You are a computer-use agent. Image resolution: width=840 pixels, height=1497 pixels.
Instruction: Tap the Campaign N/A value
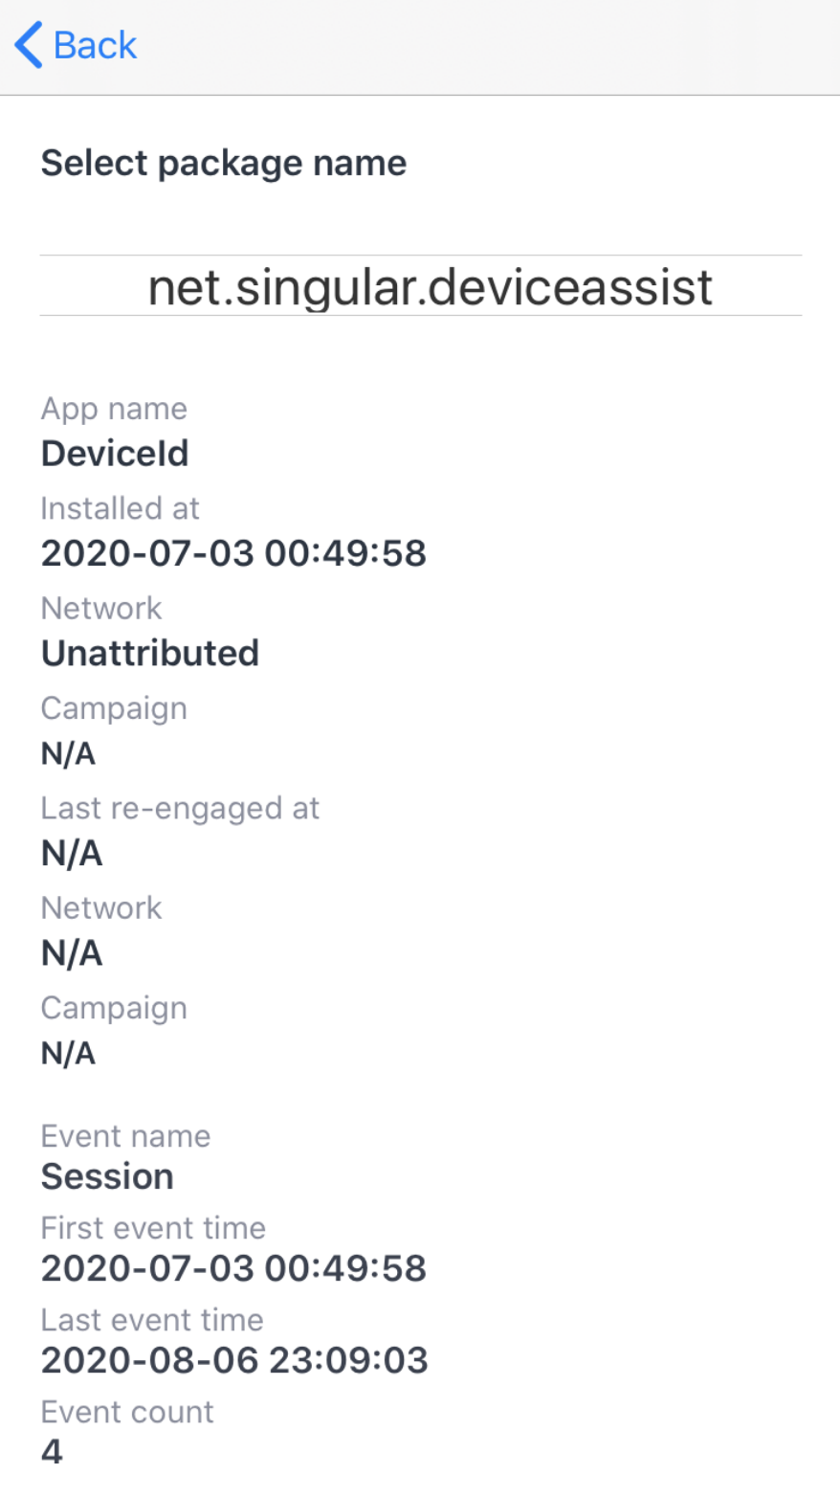(68, 754)
